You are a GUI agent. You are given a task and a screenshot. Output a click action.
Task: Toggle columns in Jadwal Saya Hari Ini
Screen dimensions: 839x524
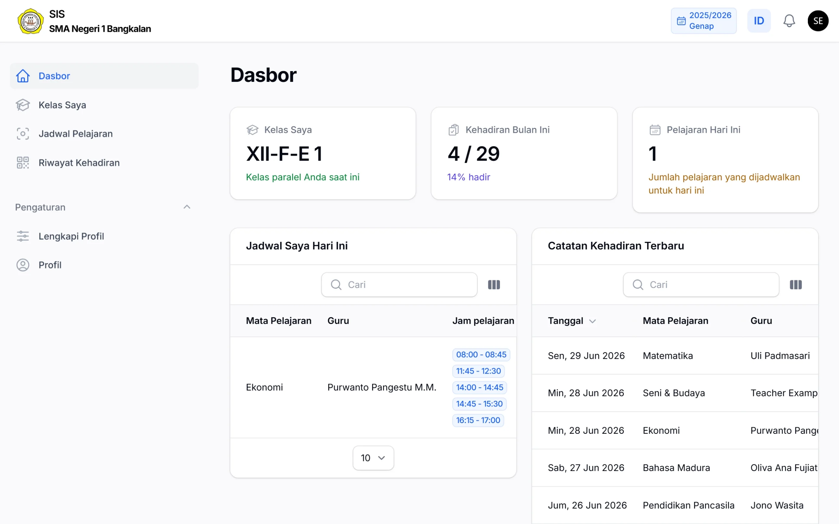tap(494, 284)
